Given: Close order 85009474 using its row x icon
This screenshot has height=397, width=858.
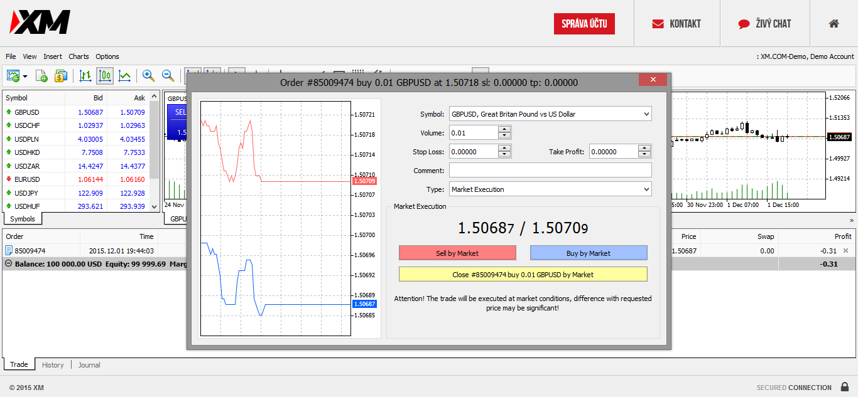Looking at the screenshot, I should (x=845, y=251).
